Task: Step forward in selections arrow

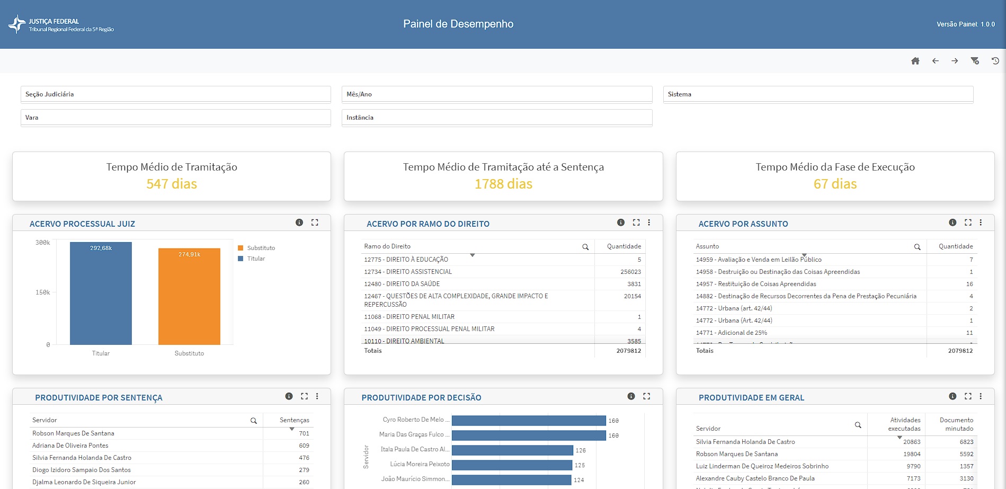Action: 955,61
